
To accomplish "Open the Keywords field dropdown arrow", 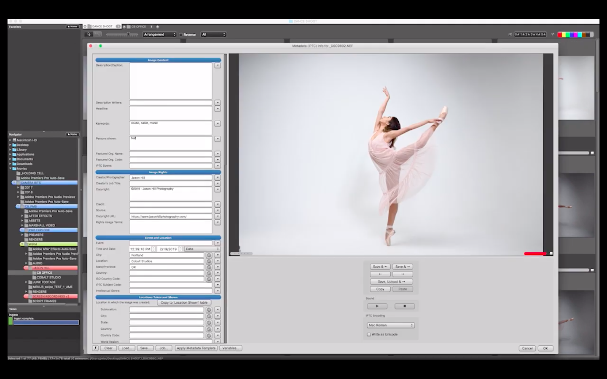I will click(x=218, y=124).
